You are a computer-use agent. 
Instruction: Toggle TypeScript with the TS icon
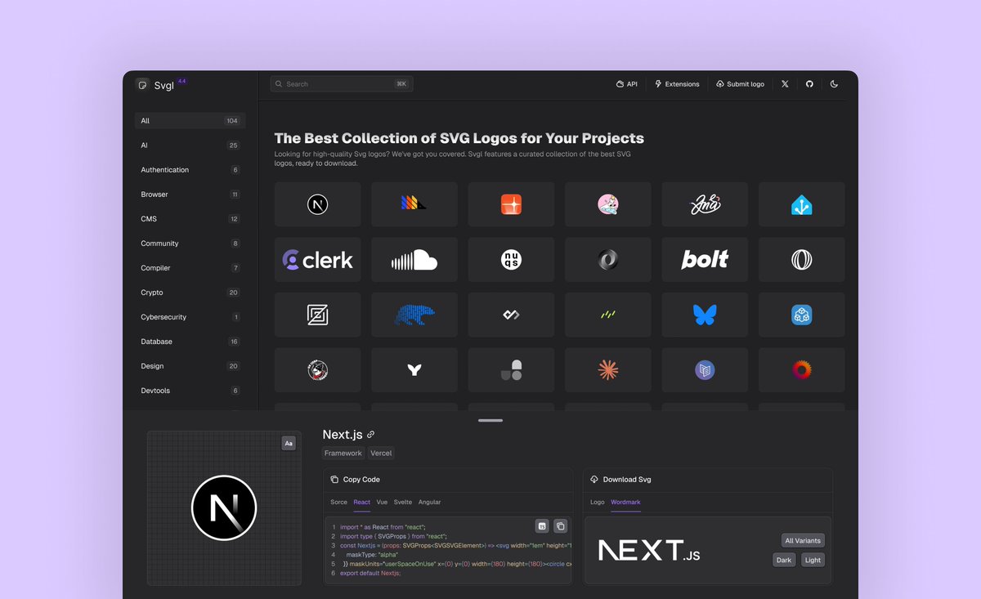542,526
